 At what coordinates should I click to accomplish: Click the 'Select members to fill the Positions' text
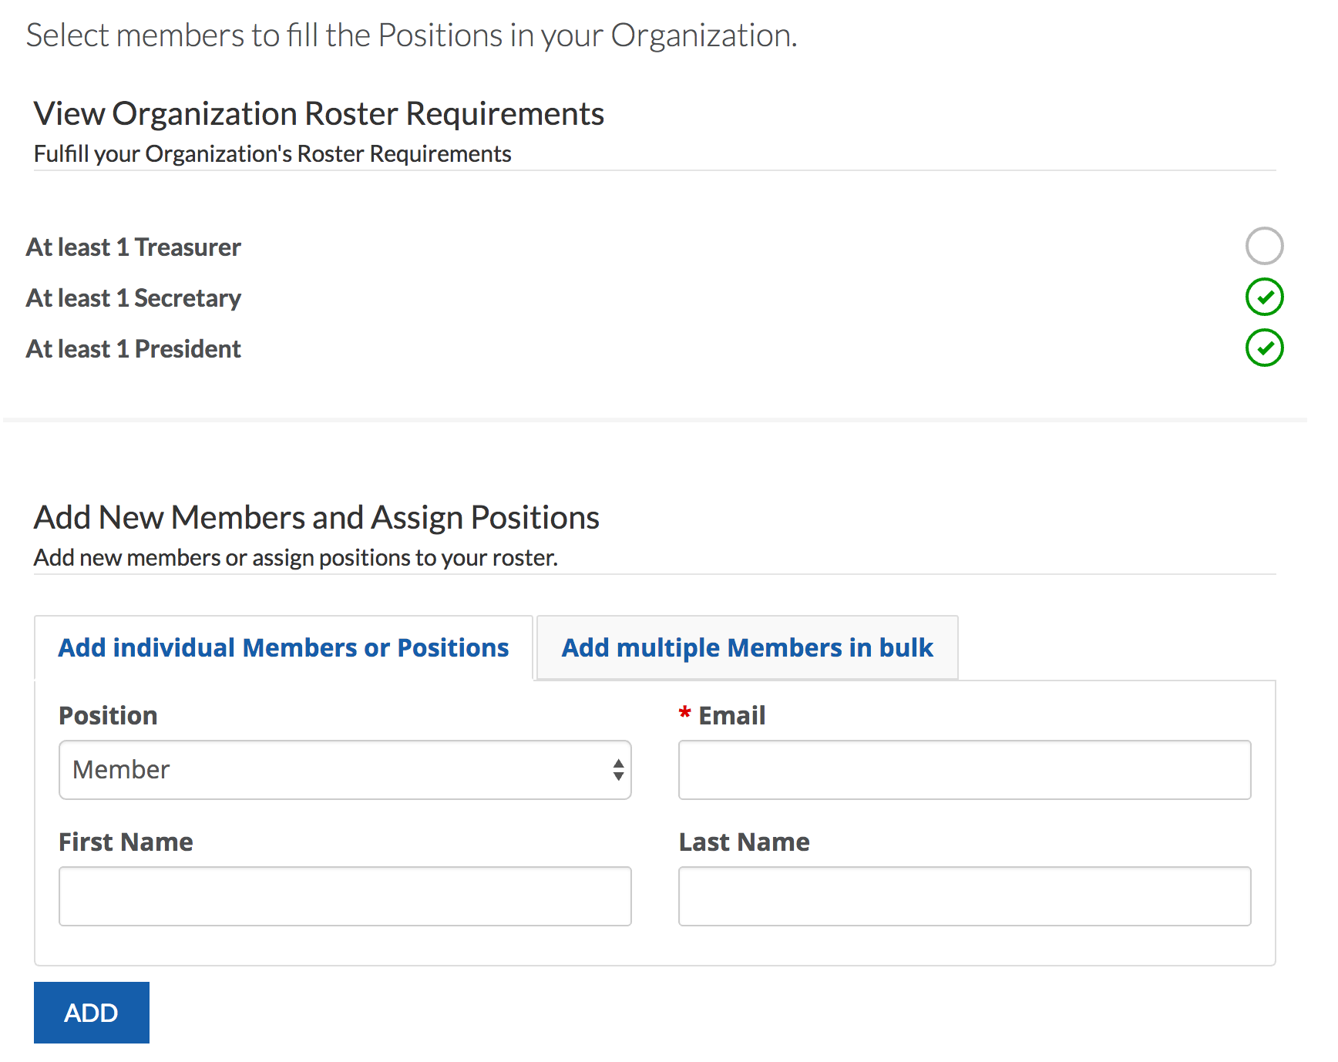pyautogui.click(x=412, y=35)
